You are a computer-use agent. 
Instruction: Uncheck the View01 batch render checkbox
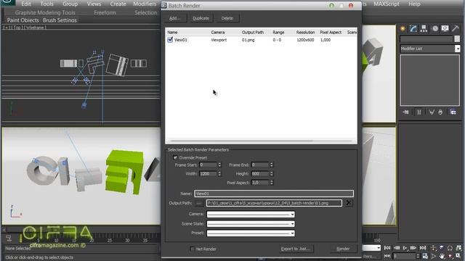click(x=170, y=40)
